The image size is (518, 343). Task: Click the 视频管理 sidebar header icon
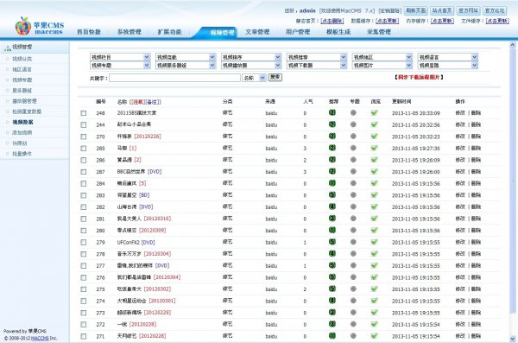(x=7, y=48)
